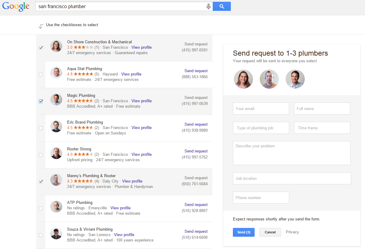This screenshot has height=249, width=365.
Task: Select the ATP Plumbing checkbox
Action: [41, 208]
